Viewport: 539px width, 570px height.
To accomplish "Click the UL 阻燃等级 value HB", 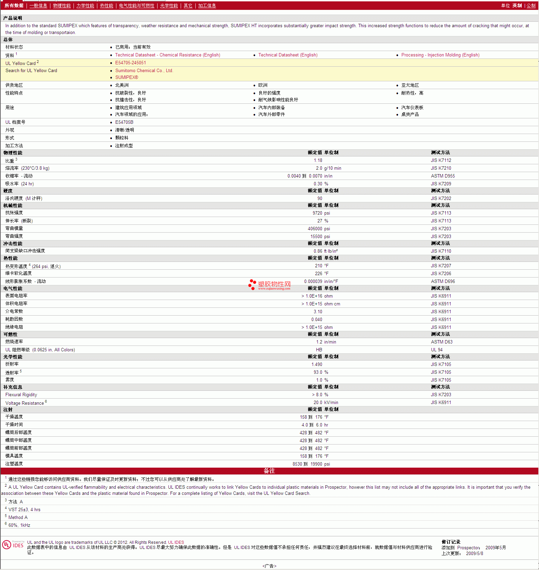I will point(319,350).
